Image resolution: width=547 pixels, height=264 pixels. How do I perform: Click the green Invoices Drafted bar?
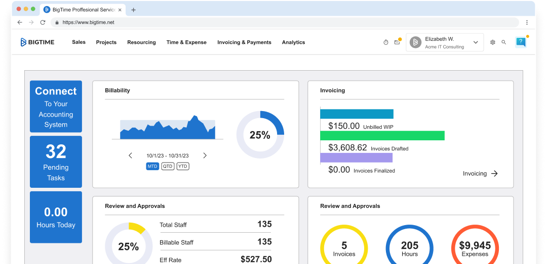click(x=382, y=135)
